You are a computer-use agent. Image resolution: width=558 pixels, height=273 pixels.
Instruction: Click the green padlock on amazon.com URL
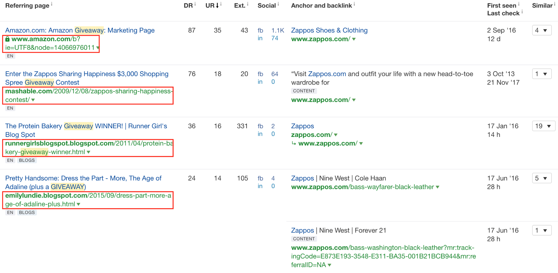click(x=8, y=39)
